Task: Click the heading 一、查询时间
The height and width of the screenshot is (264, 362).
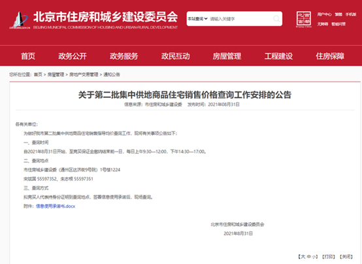Action: [36, 142]
